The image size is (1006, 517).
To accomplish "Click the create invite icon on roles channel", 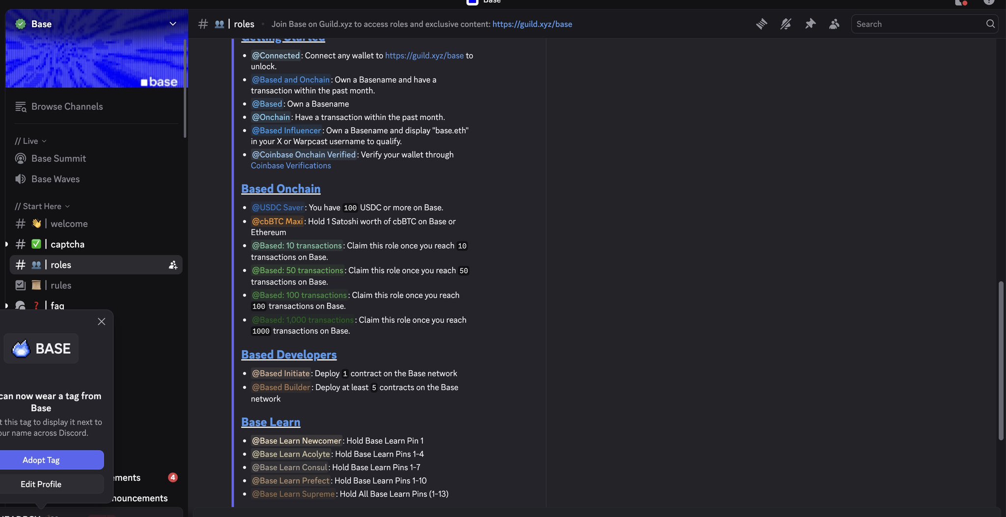I will [x=173, y=265].
